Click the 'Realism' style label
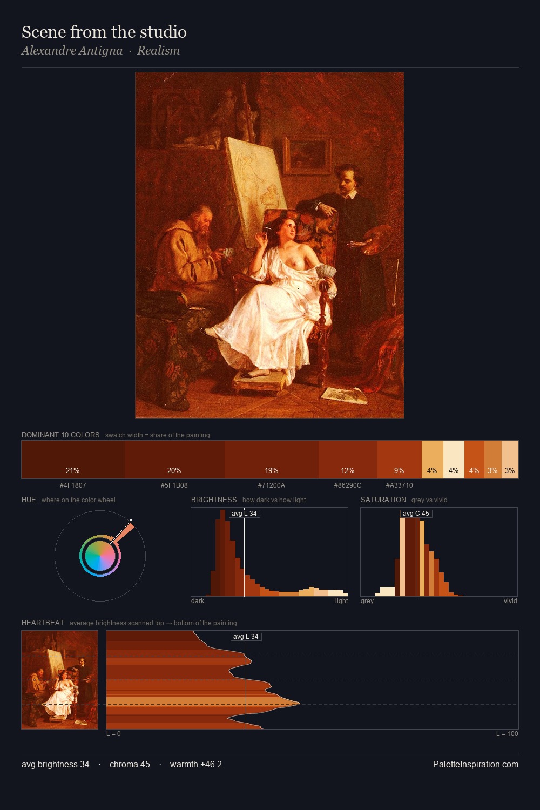The height and width of the screenshot is (810, 540). click(158, 50)
